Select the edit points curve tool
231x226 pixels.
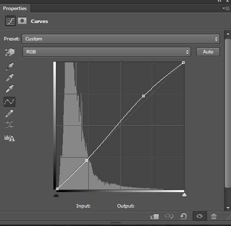coord(9,102)
